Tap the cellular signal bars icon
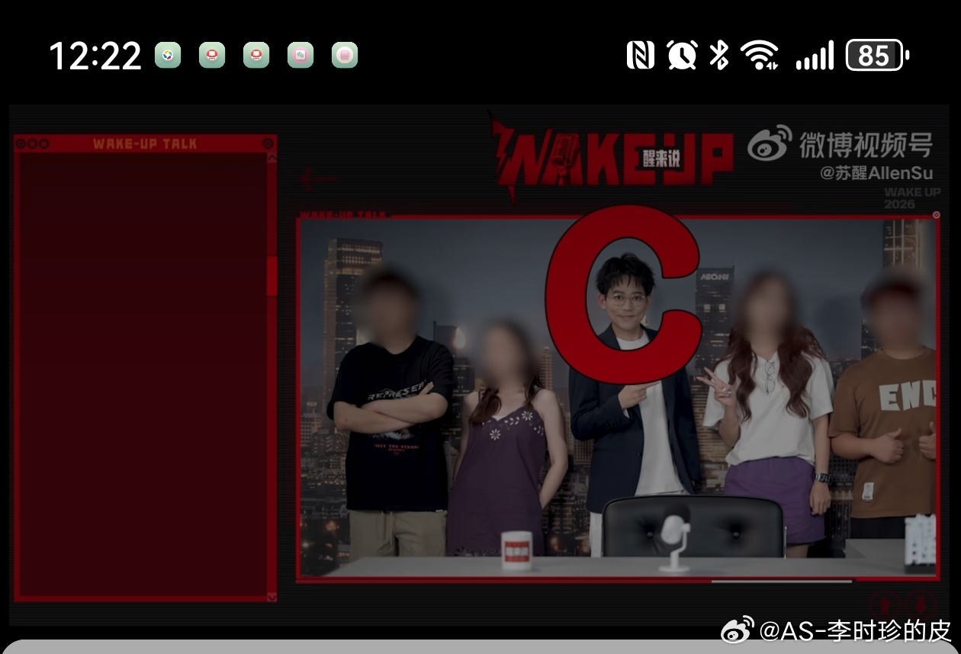Screen dimensions: 961x654 [x=815, y=56]
